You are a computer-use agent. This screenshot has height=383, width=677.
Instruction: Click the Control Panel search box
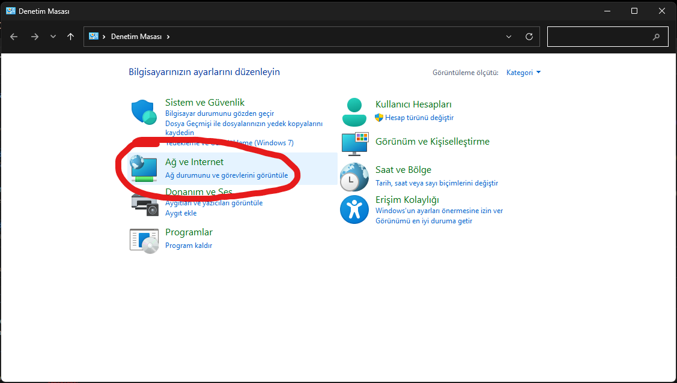click(607, 37)
